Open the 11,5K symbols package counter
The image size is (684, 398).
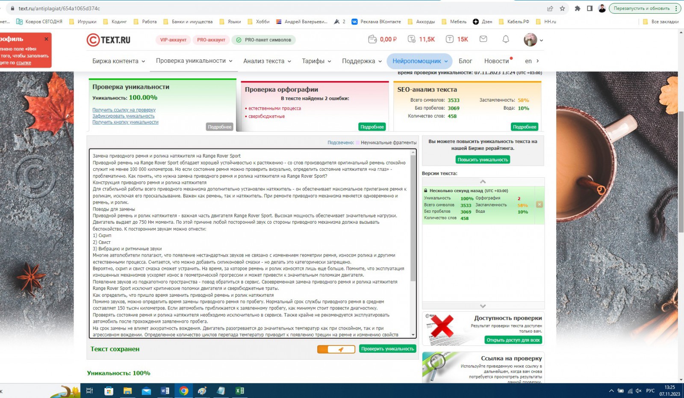421,39
